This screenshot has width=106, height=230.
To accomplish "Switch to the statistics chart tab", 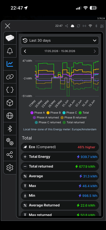I will [x=10, y=64].
